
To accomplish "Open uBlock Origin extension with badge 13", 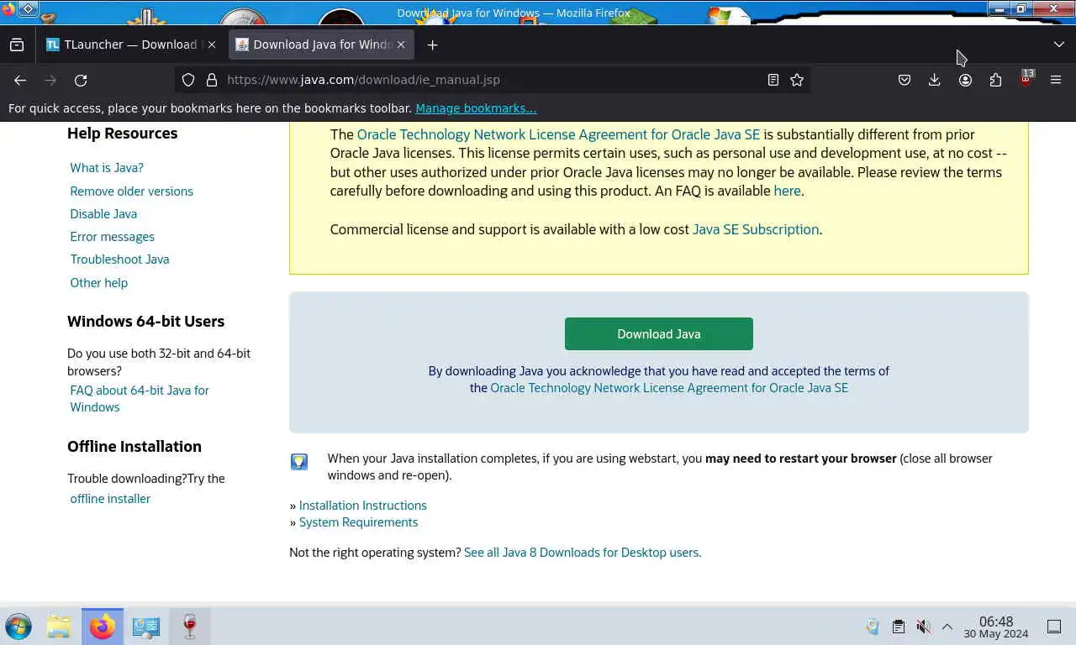I will click(x=1026, y=80).
